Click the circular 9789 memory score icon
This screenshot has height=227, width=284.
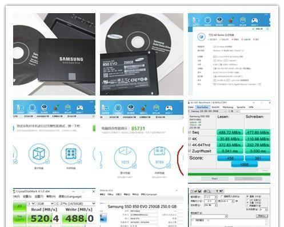coord(159,157)
